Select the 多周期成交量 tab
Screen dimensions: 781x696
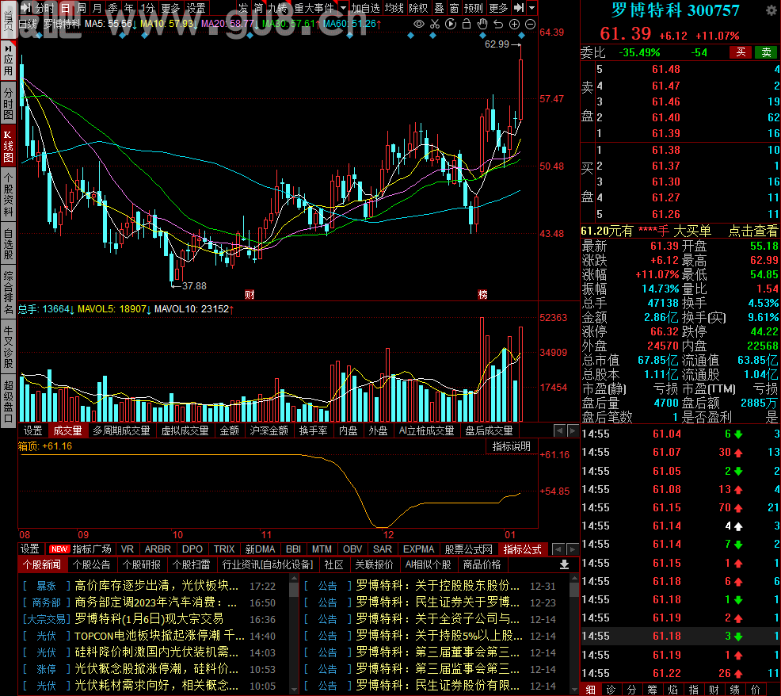coord(121,430)
